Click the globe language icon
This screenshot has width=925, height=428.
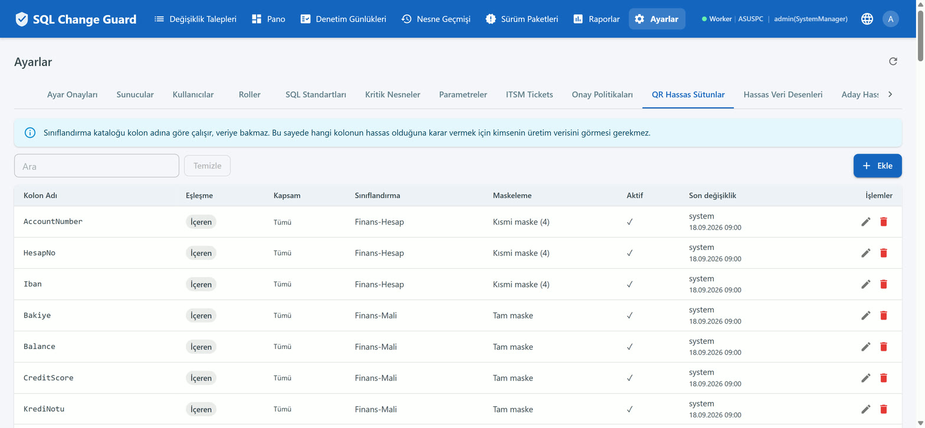(x=867, y=19)
